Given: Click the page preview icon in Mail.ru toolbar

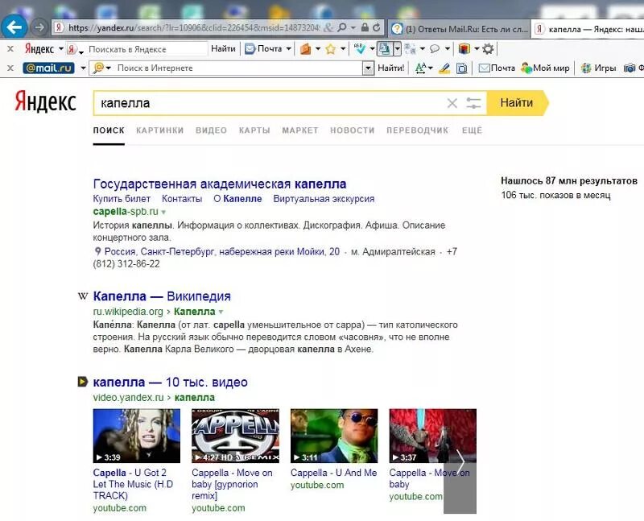Looking at the screenshot, I should coord(461,68).
